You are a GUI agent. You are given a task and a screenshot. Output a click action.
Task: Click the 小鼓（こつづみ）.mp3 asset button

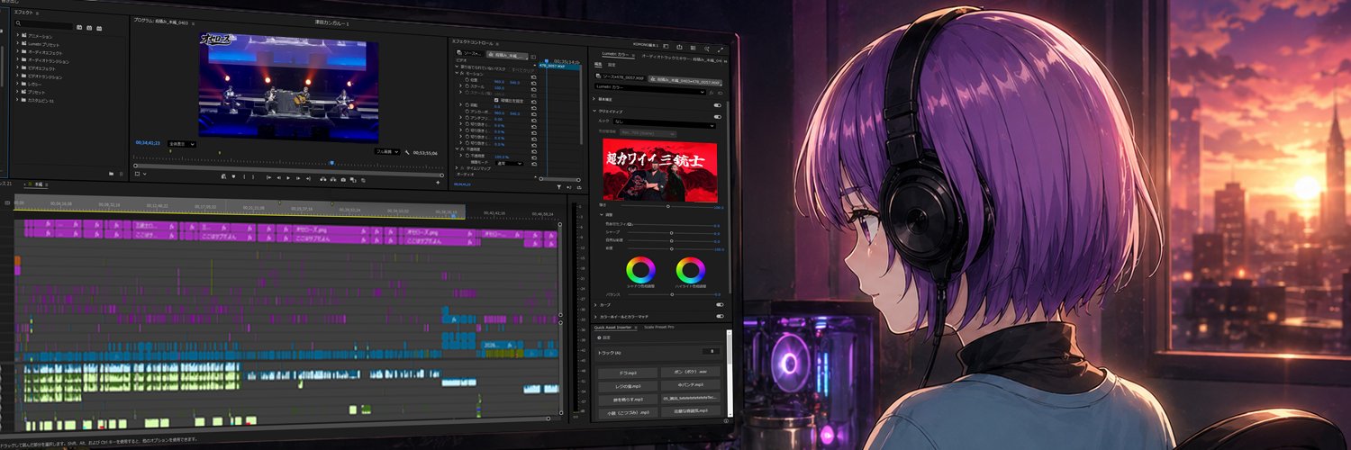pos(630,413)
